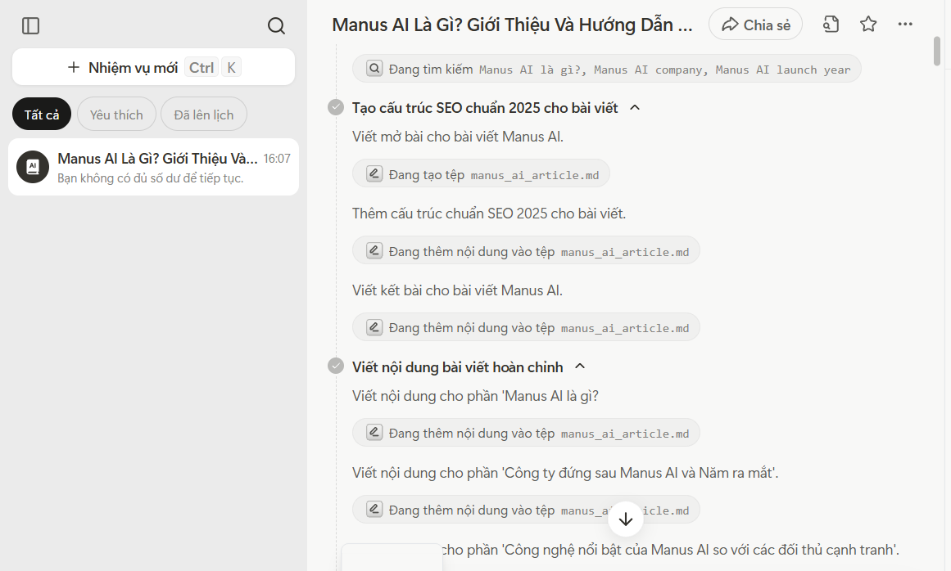
Task: Switch to the Yêu thích tab
Action: pyautogui.click(x=116, y=115)
